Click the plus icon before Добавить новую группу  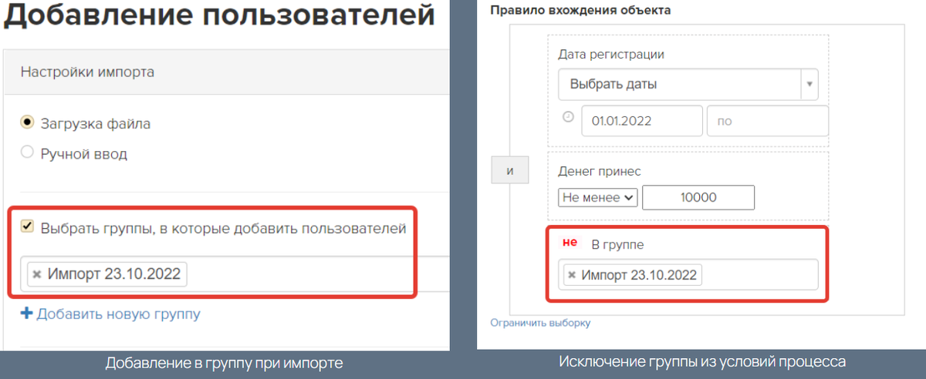(27, 314)
